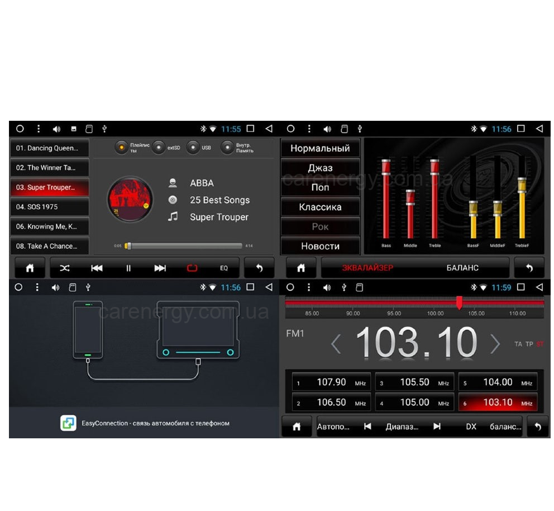Screen dimensions: 554x511
Task: Tune to the 107.90 MHz preset
Action: tap(331, 382)
